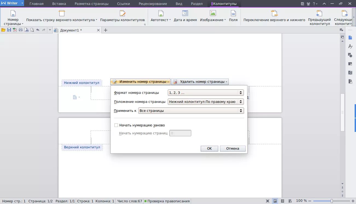Toggle Проверка правописания in status bar
This screenshot has width=356, height=204.
click(x=167, y=201)
